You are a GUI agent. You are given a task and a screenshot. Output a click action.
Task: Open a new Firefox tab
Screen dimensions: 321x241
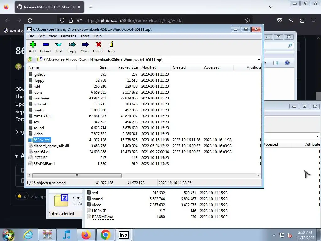click(x=91, y=7)
